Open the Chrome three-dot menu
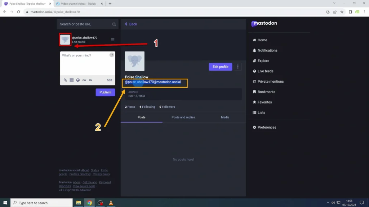This screenshot has width=369, height=207. 364,12
